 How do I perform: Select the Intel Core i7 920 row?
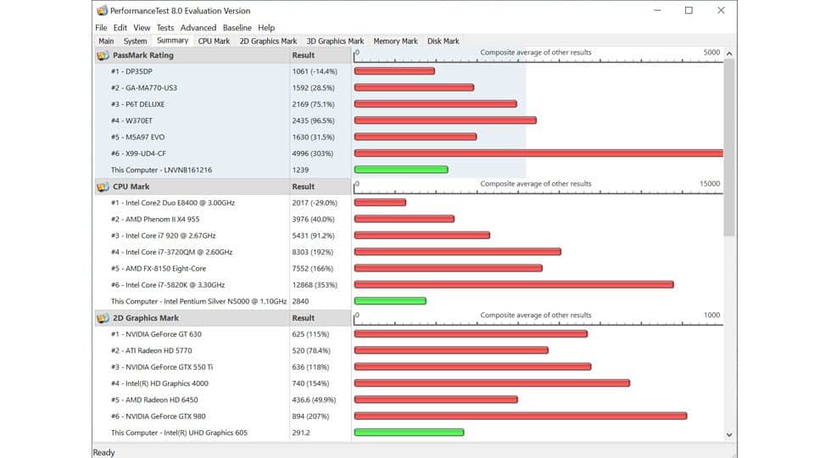(409, 236)
